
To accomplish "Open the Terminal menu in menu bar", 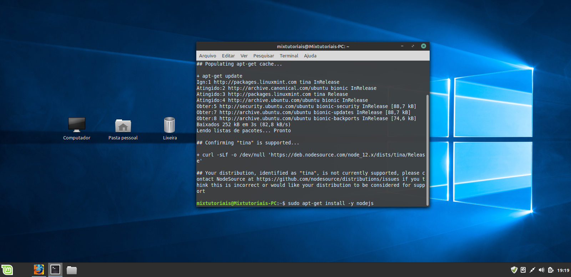I will (x=289, y=56).
